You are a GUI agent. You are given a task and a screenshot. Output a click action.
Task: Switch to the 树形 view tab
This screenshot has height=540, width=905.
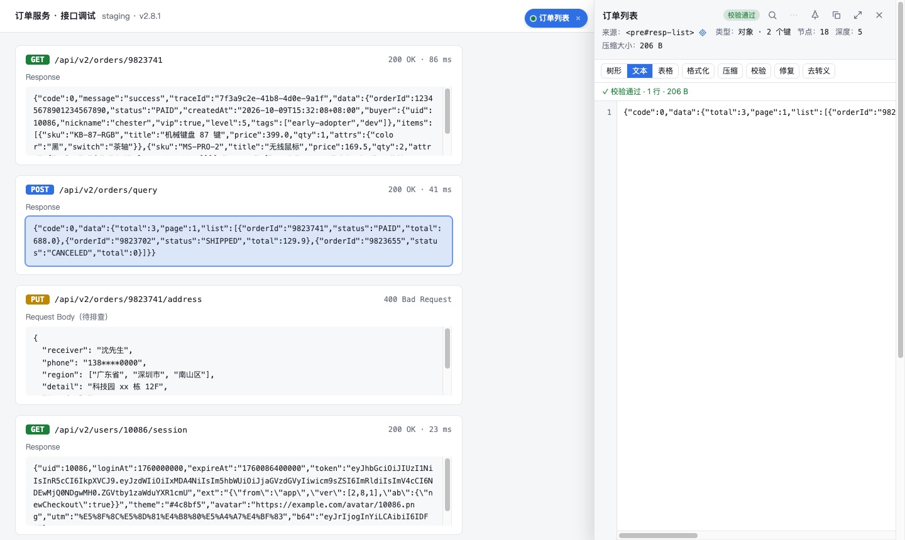click(x=614, y=71)
